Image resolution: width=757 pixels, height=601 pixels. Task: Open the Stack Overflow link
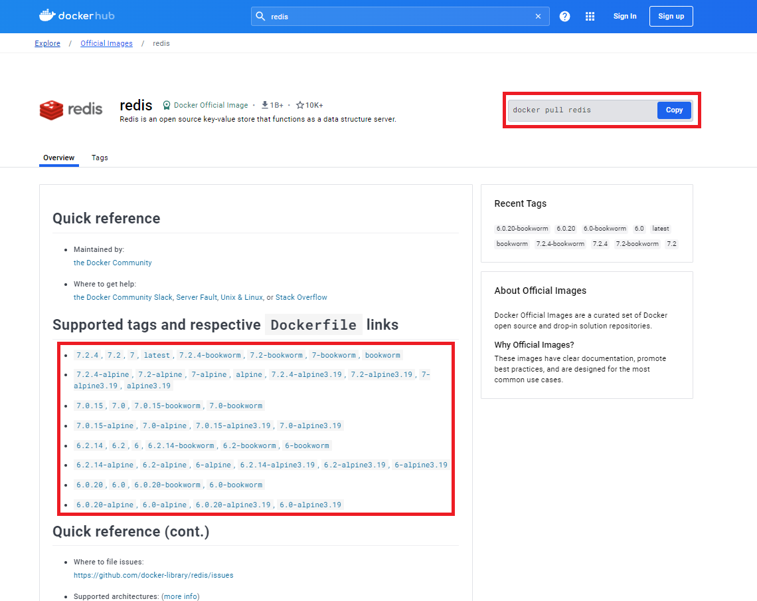[301, 297]
